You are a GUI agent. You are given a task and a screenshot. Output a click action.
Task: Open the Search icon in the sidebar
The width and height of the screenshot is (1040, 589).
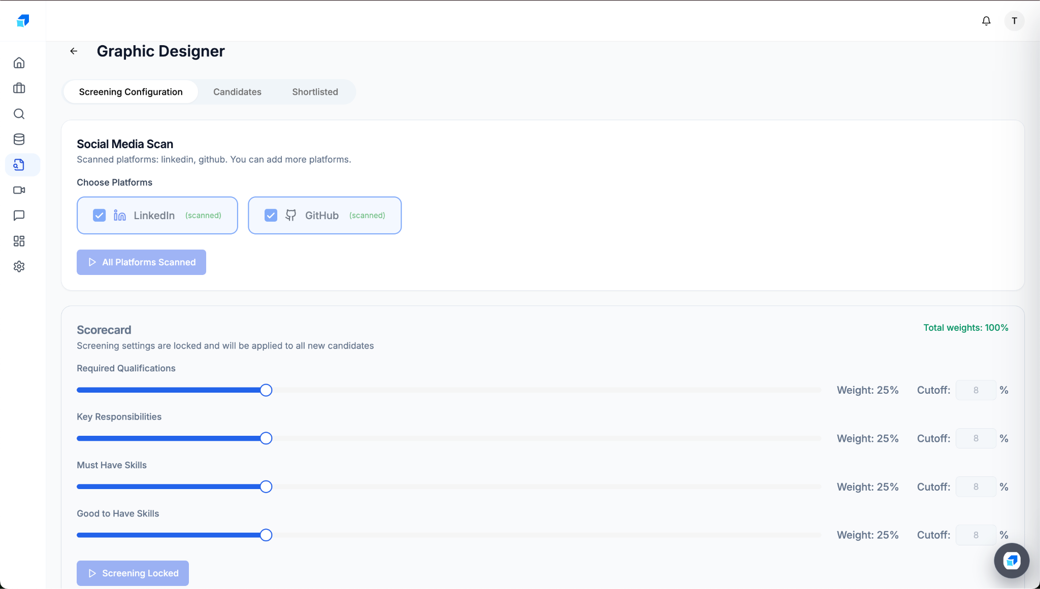(19, 114)
